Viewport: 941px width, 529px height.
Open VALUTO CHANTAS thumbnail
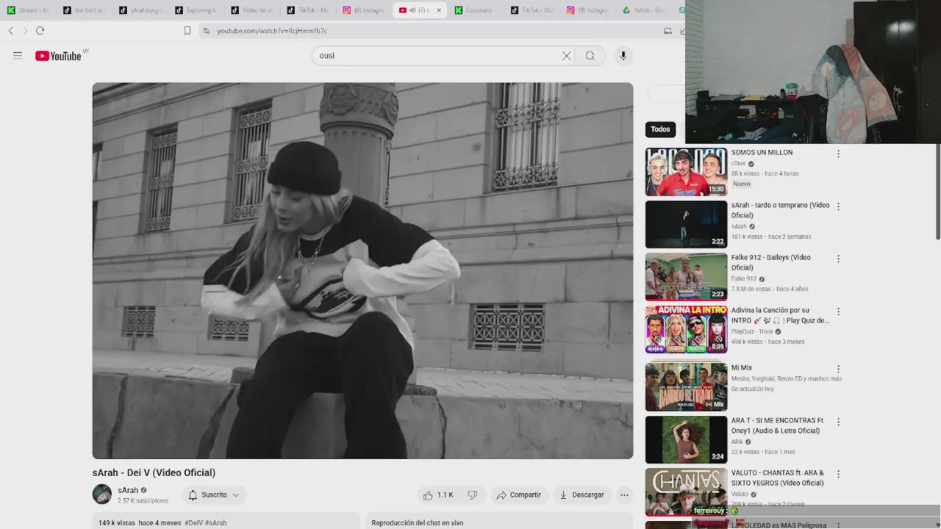[686, 492]
